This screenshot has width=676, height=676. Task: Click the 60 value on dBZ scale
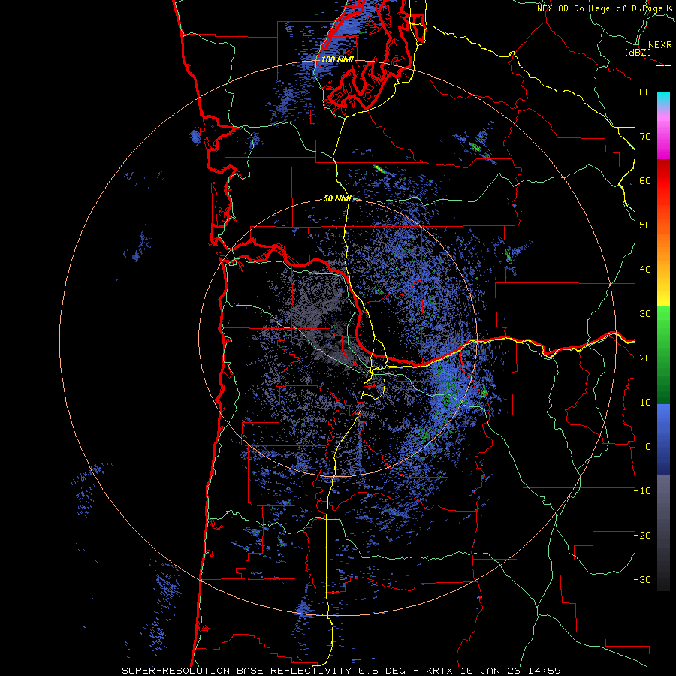coord(645,180)
